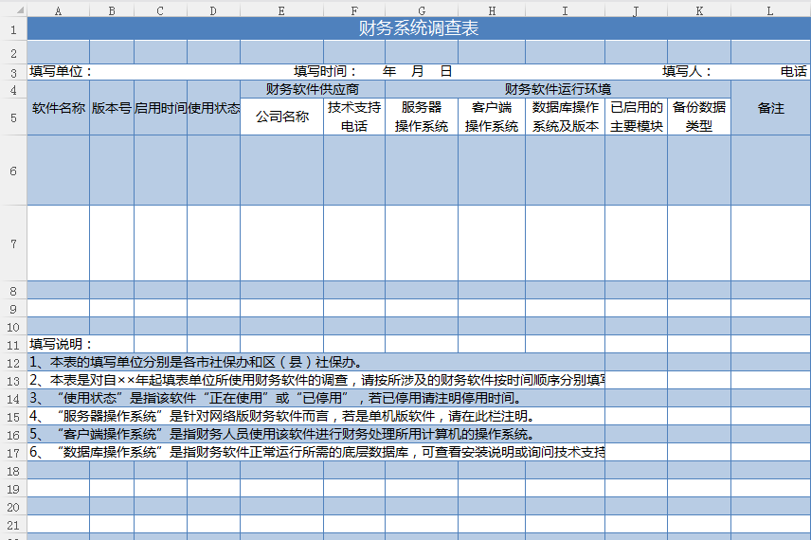Viewport: 811px width, 540px height.
Task: Select the 技术支持电话 header cell
Action: pyautogui.click(x=354, y=117)
